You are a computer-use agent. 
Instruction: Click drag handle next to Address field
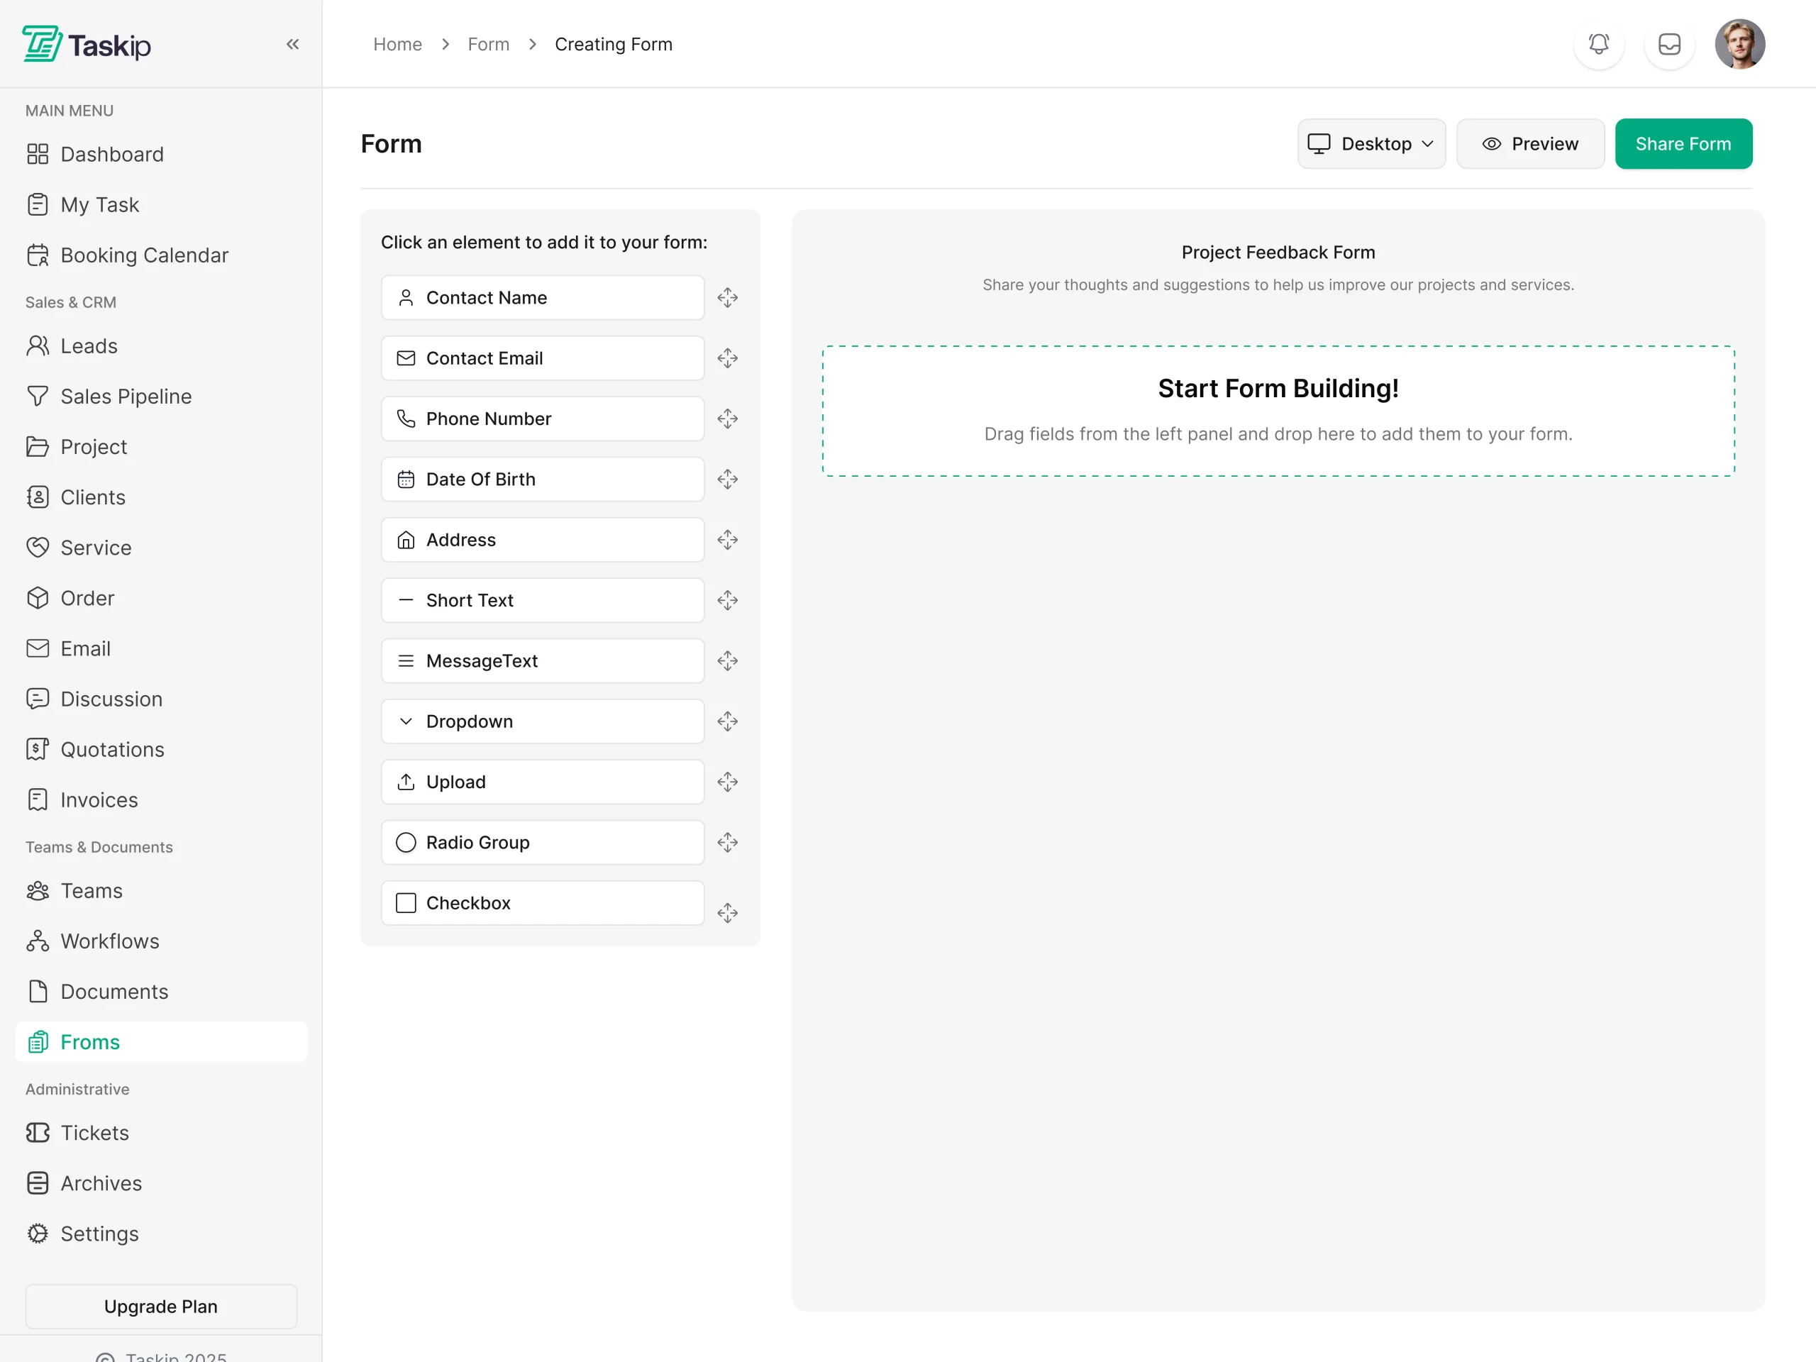click(727, 541)
